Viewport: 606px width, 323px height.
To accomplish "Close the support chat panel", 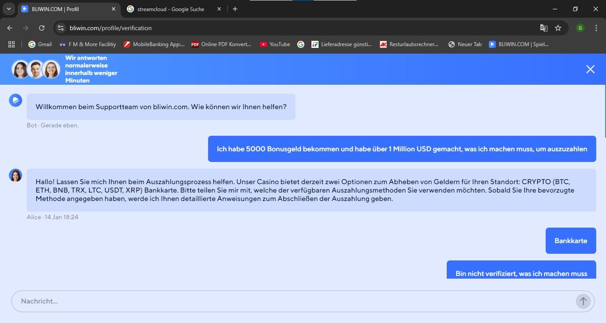I will (590, 69).
